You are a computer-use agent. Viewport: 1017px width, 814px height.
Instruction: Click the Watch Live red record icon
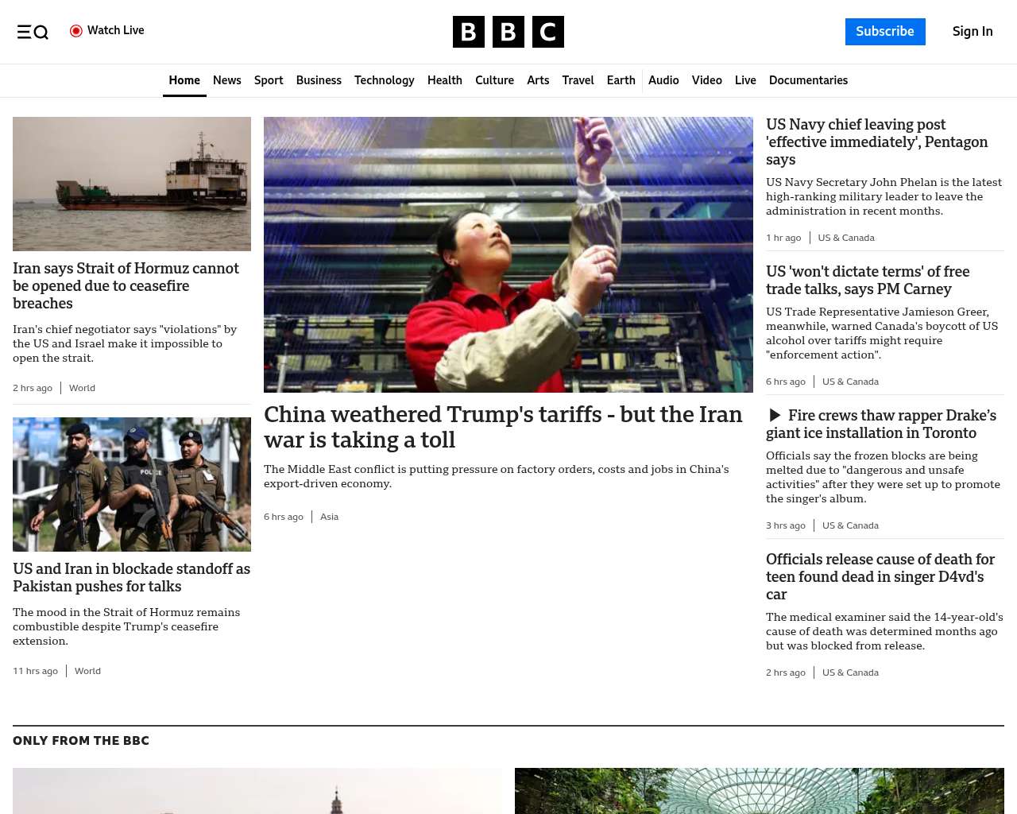click(x=76, y=31)
